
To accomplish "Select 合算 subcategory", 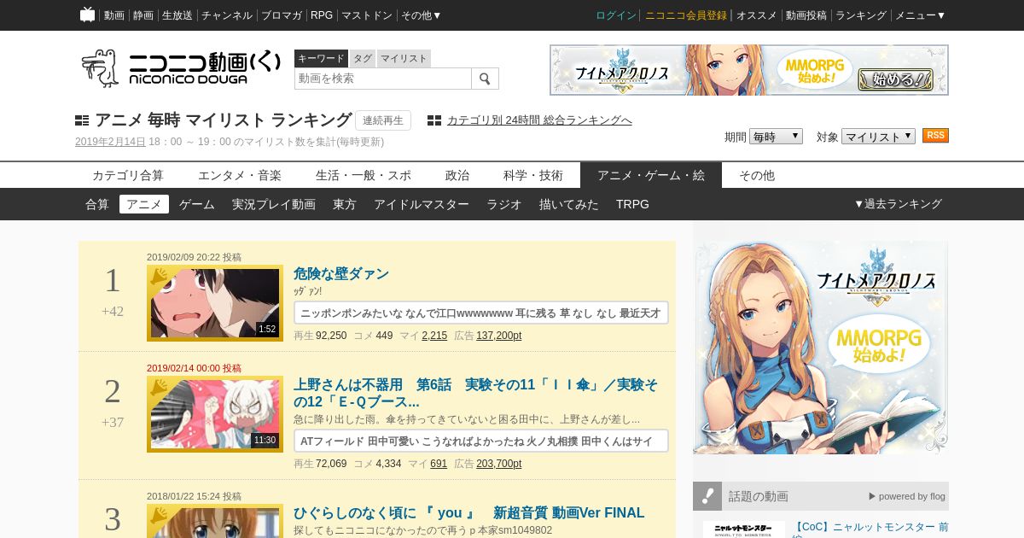I will (97, 204).
